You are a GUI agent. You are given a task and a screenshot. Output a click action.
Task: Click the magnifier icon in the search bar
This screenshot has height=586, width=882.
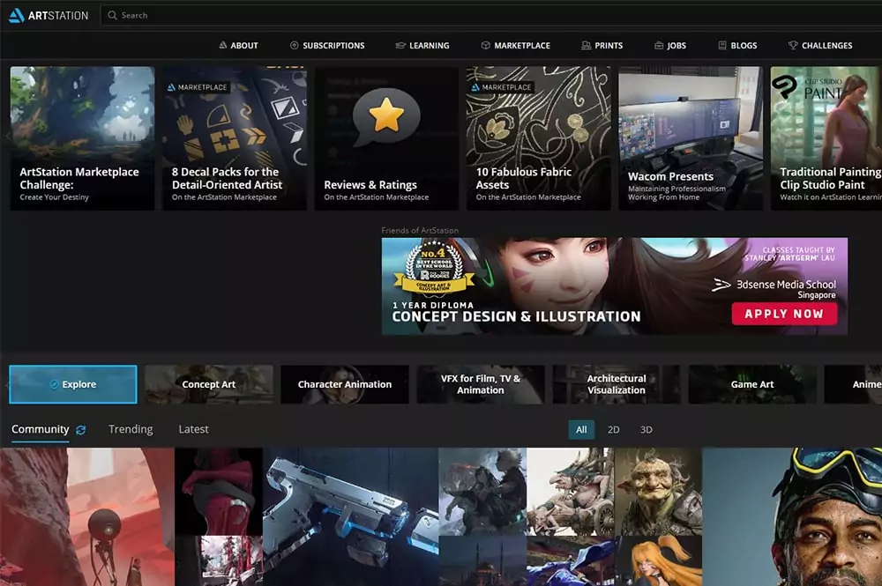pos(113,15)
